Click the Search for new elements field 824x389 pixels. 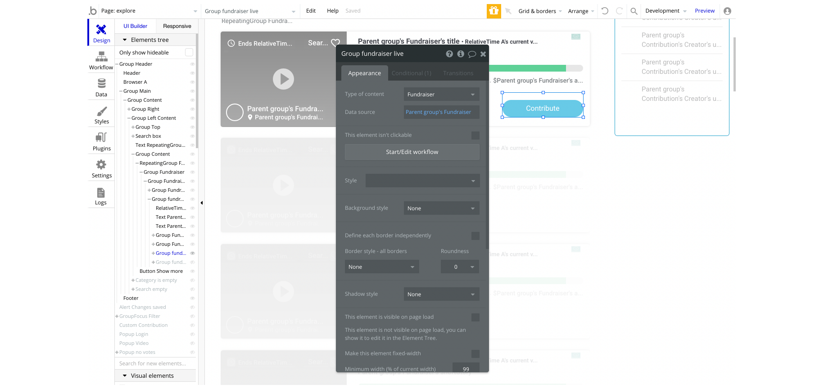pos(155,363)
